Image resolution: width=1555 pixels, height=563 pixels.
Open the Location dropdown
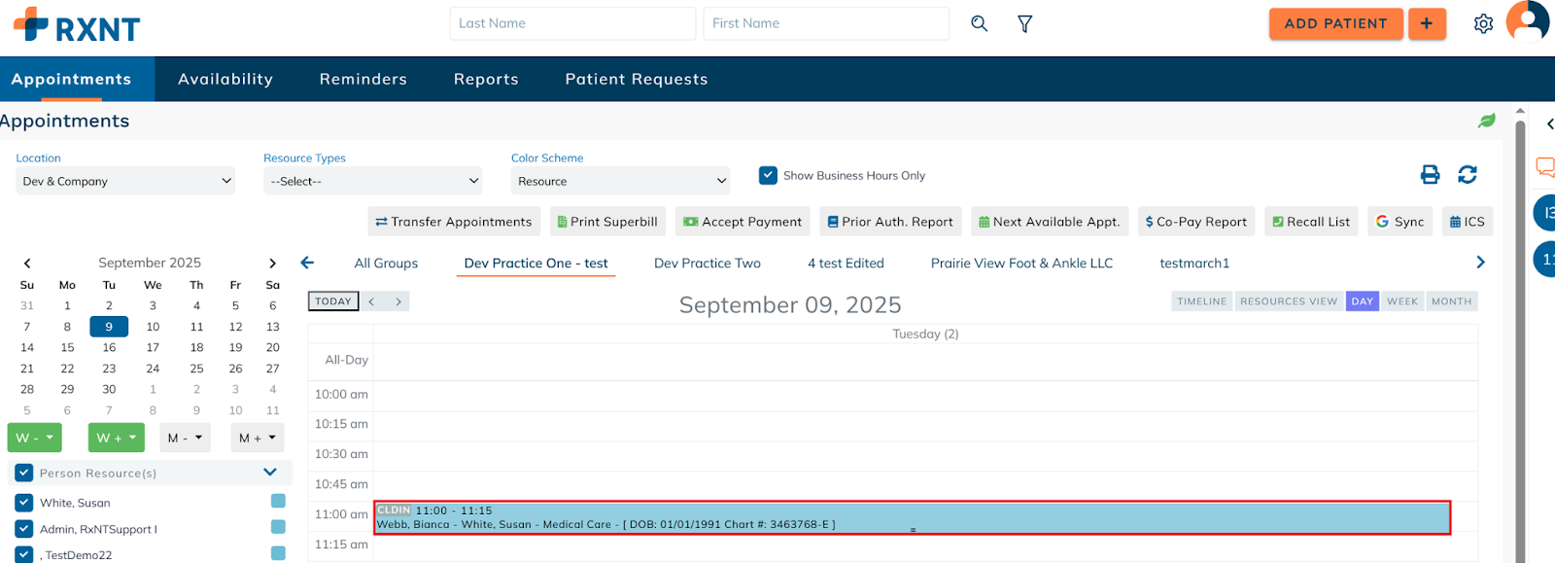coord(125,181)
